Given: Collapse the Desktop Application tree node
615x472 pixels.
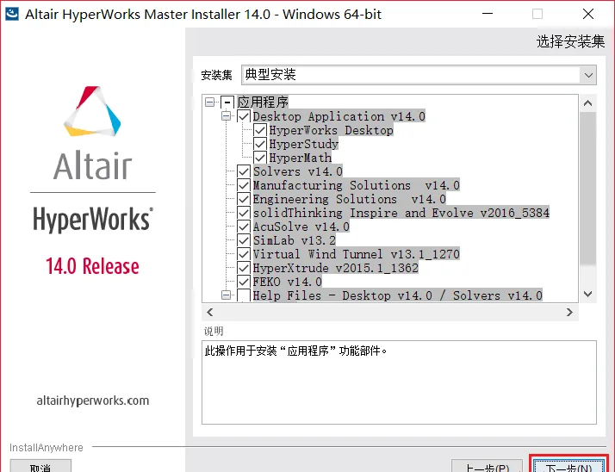Looking at the screenshot, I should point(226,116).
